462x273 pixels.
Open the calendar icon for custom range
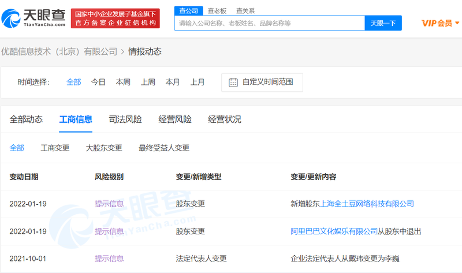233,83
